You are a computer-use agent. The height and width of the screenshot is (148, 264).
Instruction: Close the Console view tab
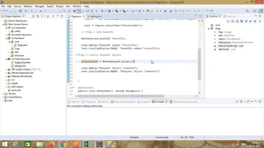click(166, 102)
